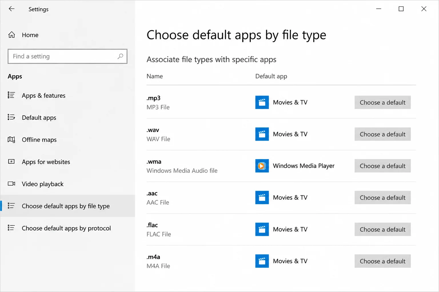
Task: Focus the Find a setting search box
Action: [x=67, y=56]
